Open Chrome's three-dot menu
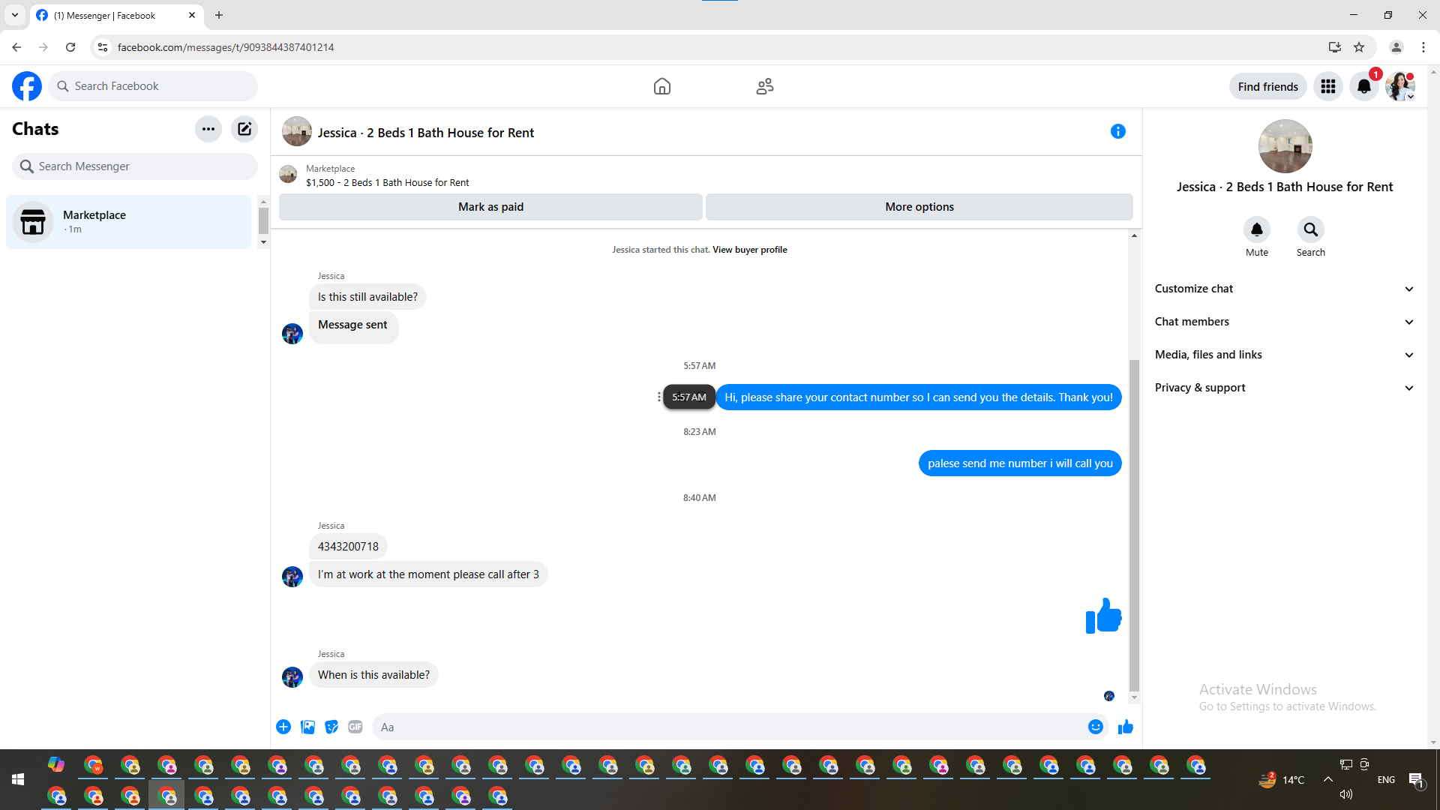This screenshot has height=810, width=1440. [1423, 47]
